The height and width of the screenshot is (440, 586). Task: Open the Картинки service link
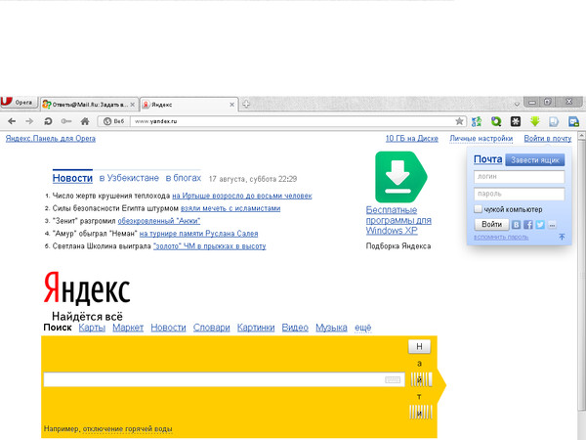(256, 328)
